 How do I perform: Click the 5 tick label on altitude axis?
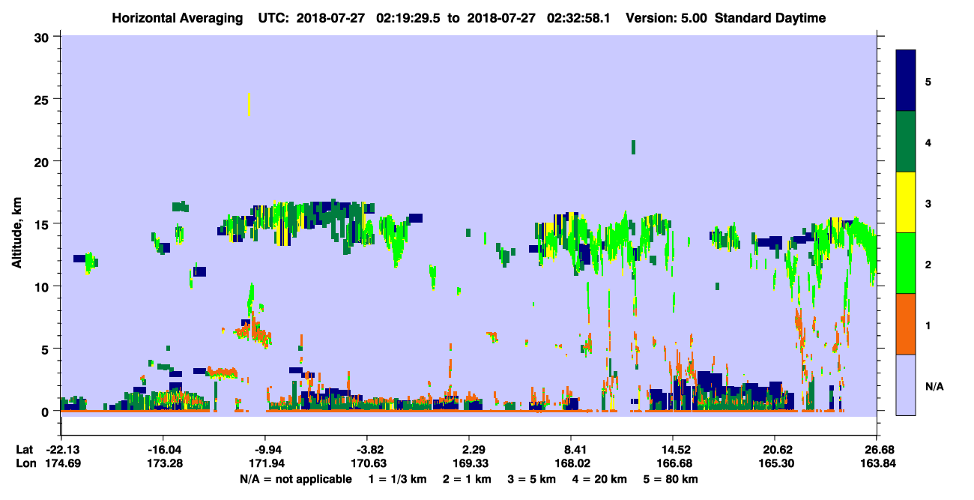pos(46,349)
